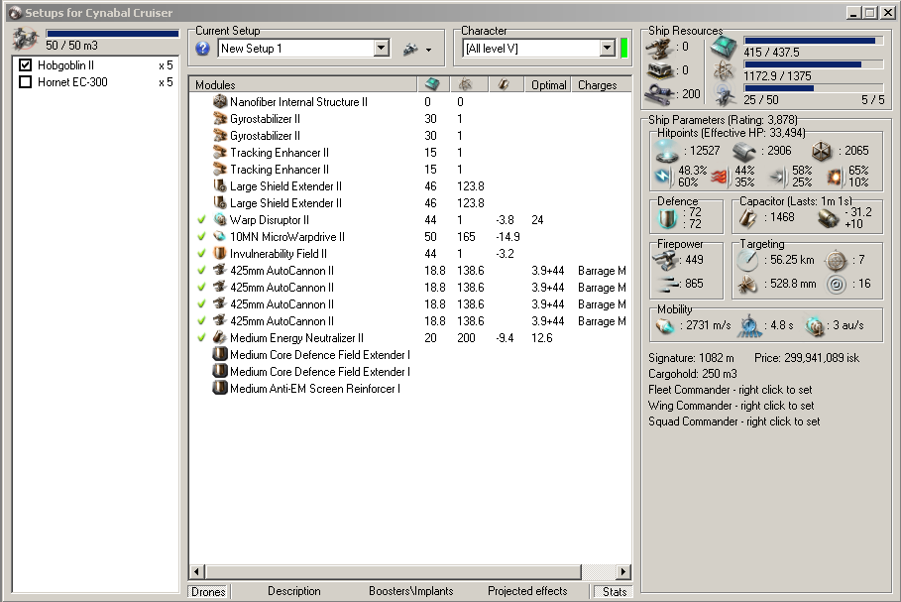Click the capacitor icon showing 1468

[x=747, y=217]
